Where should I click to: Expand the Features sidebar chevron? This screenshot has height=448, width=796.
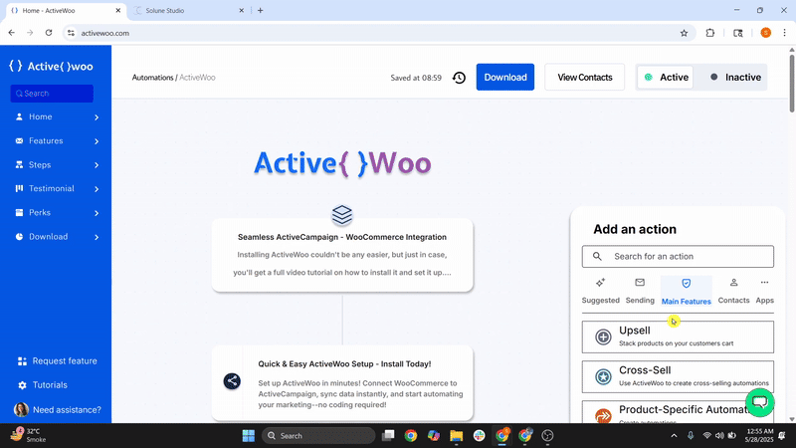(x=97, y=141)
